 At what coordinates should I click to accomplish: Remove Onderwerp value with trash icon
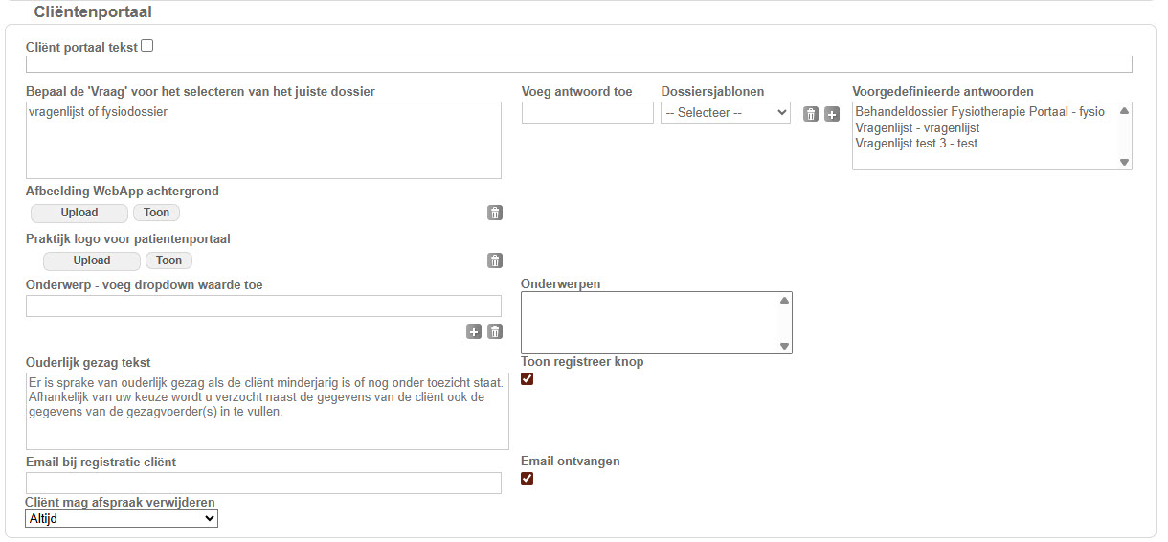click(495, 331)
